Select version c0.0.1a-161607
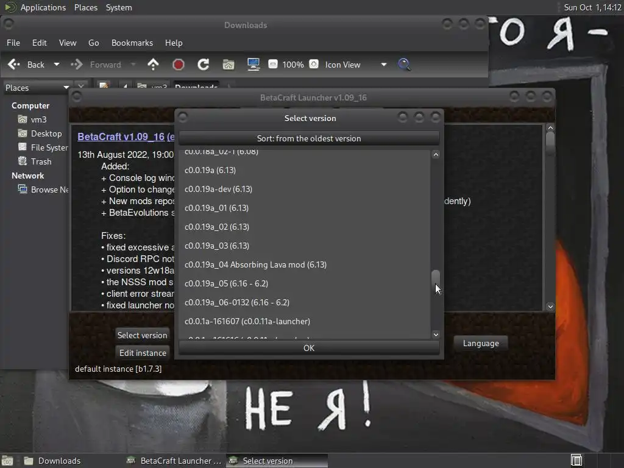The image size is (624, 468). click(x=305, y=321)
